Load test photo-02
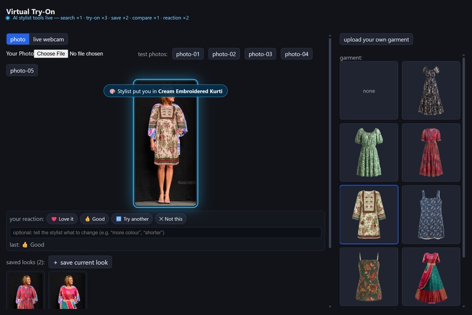 click(x=224, y=54)
